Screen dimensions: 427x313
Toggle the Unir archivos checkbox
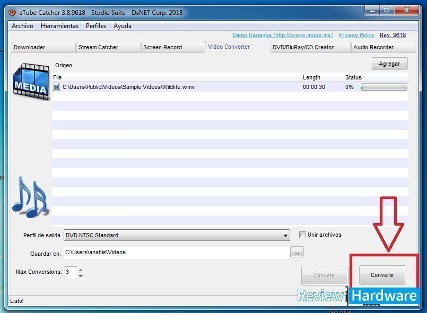(x=302, y=235)
